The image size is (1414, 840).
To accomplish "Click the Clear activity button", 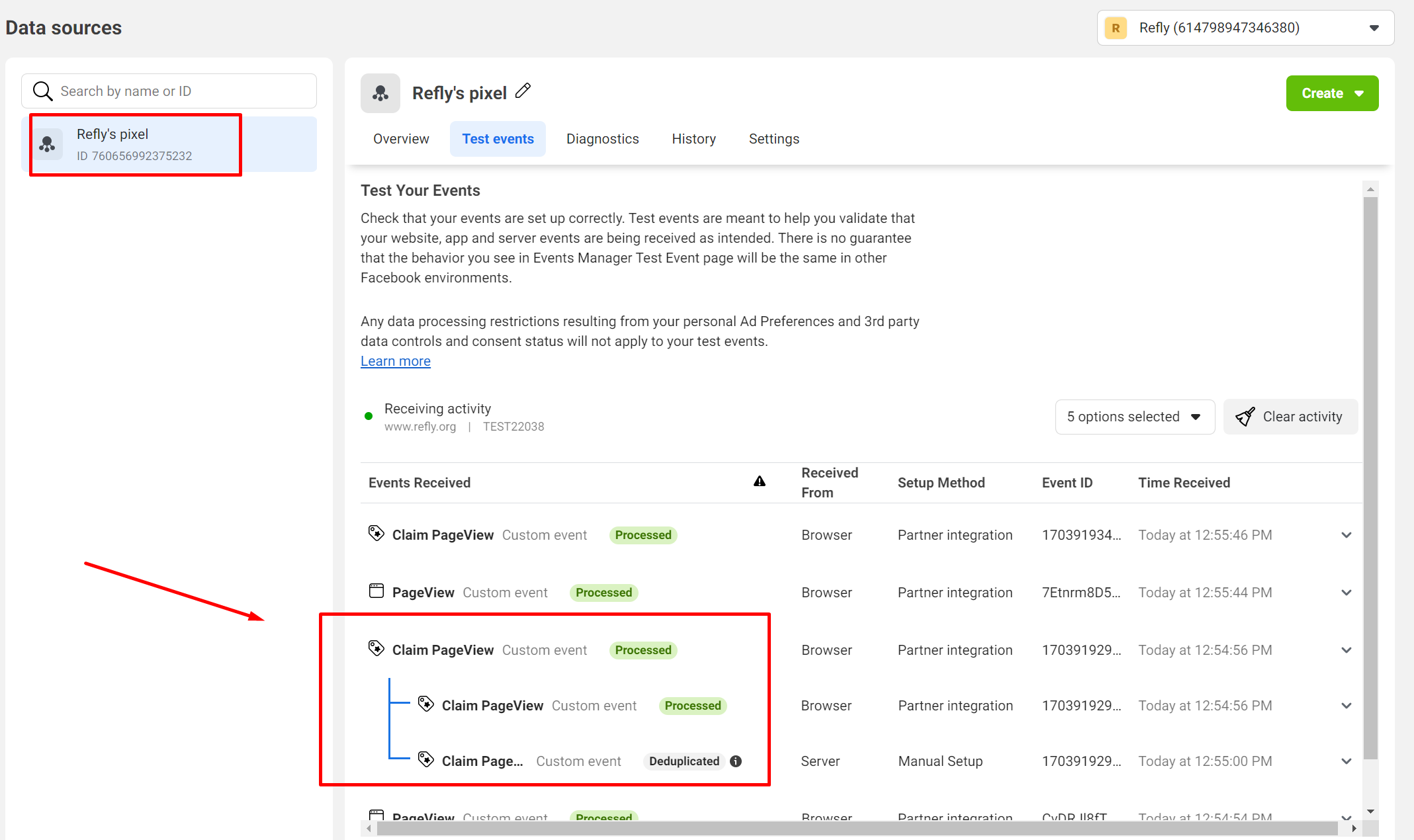I will click(1290, 417).
